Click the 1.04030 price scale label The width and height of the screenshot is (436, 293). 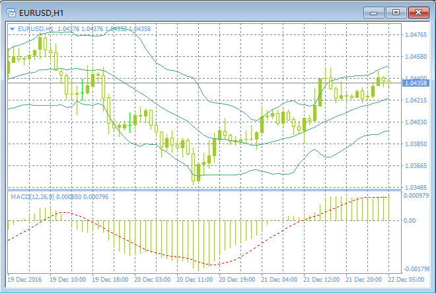(x=416, y=122)
